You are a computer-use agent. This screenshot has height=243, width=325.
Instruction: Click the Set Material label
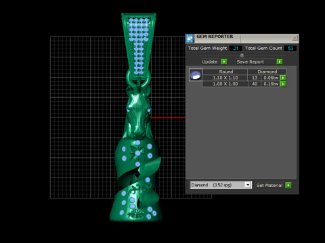pyautogui.click(x=269, y=186)
